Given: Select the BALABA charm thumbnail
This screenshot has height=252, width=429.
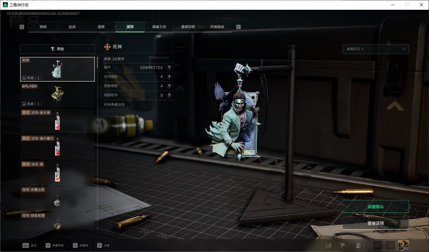Looking at the screenshot, I should [x=57, y=95].
